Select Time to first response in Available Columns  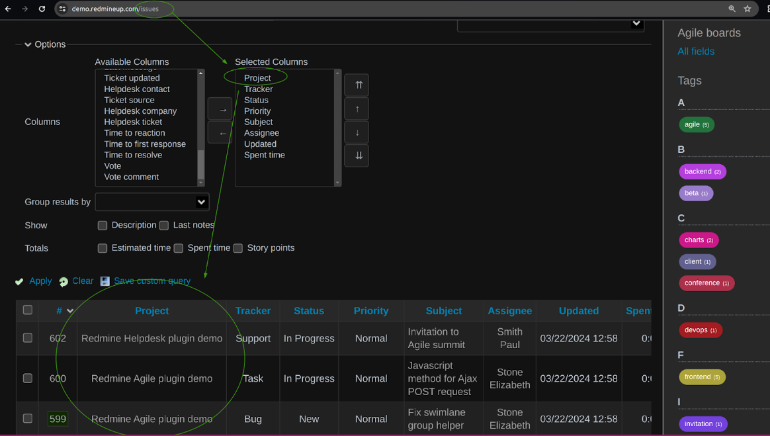145,144
